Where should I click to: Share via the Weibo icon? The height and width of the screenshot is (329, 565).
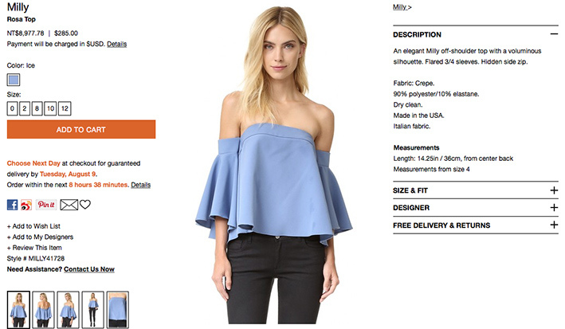26,205
